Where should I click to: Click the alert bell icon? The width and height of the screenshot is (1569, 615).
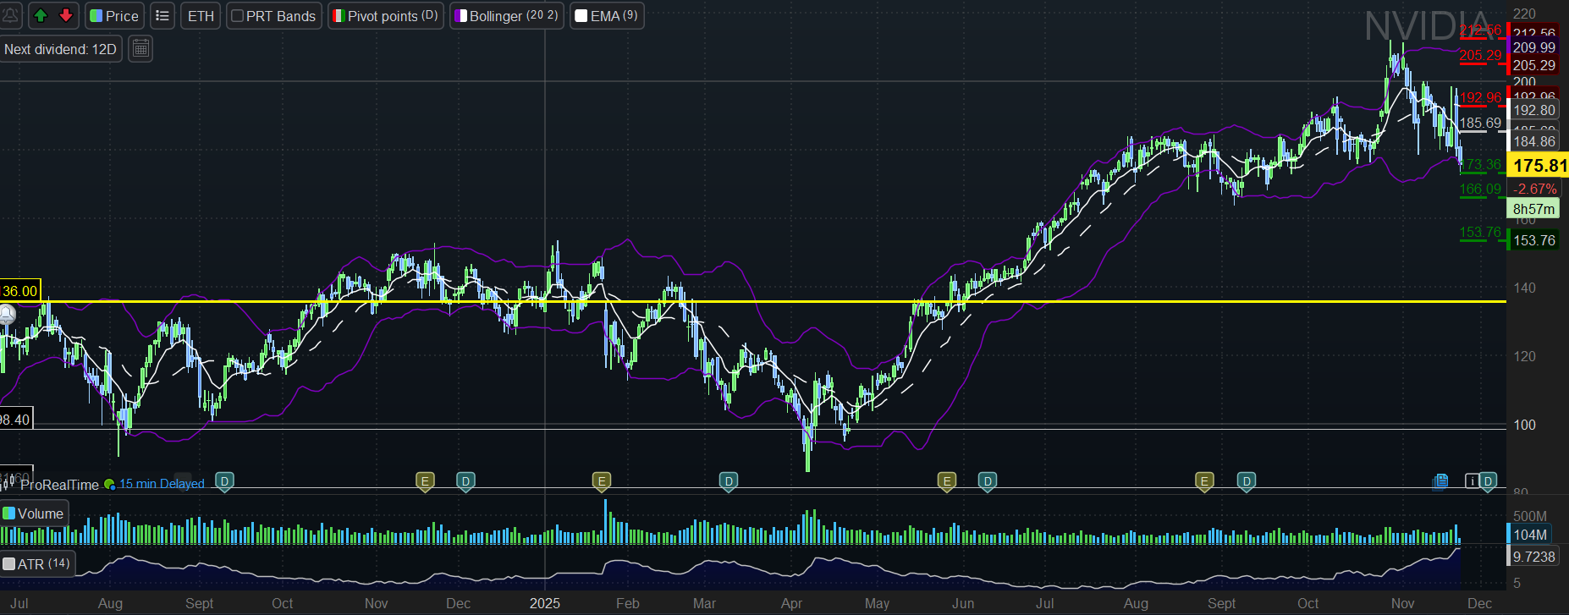10,16
